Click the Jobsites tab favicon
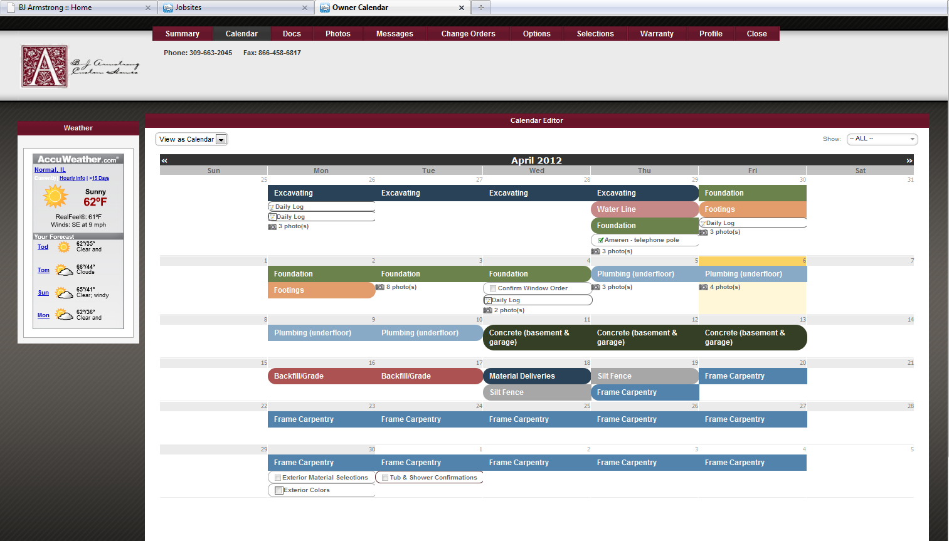 pyautogui.click(x=168, y=8)
